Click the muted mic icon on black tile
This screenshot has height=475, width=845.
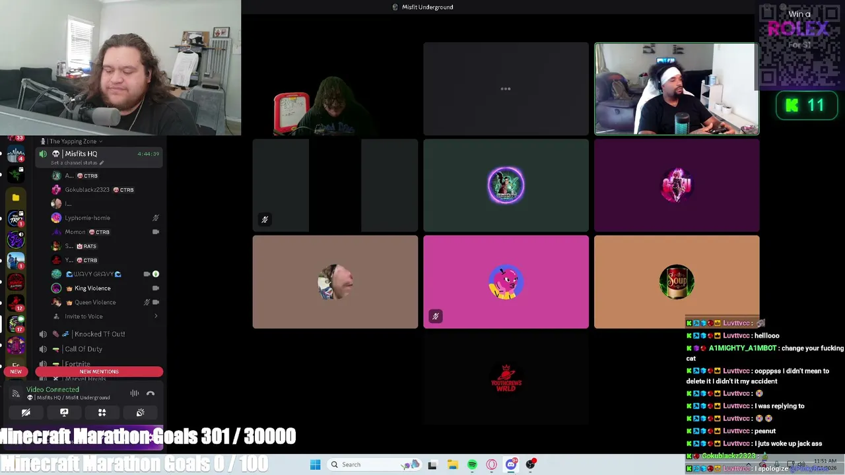pos(265,220)
